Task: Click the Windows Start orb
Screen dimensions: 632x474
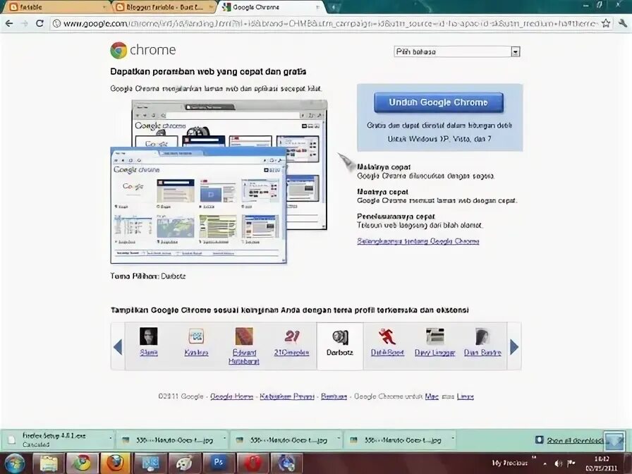Action: [15, 463]
